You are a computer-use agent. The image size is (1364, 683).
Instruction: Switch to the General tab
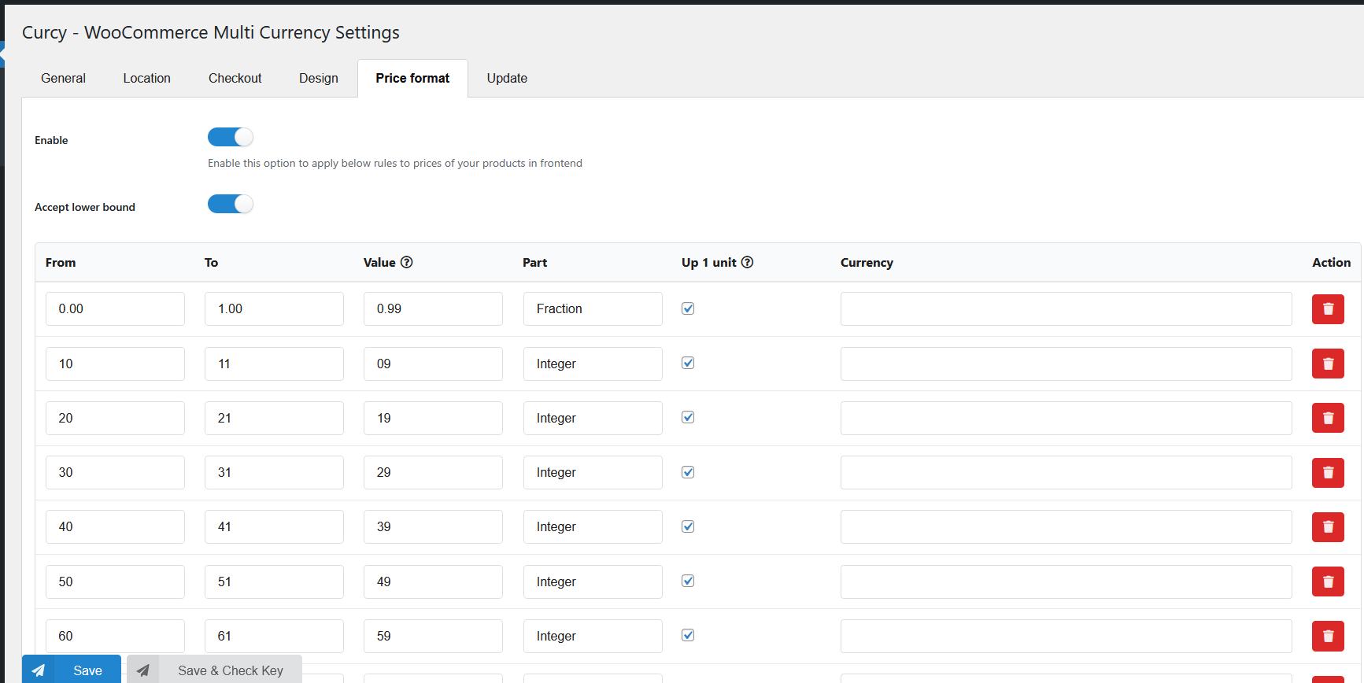[x=63, y=78]
